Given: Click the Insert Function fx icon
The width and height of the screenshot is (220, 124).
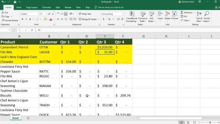Looking at the screenshot, I should (32, 30).
